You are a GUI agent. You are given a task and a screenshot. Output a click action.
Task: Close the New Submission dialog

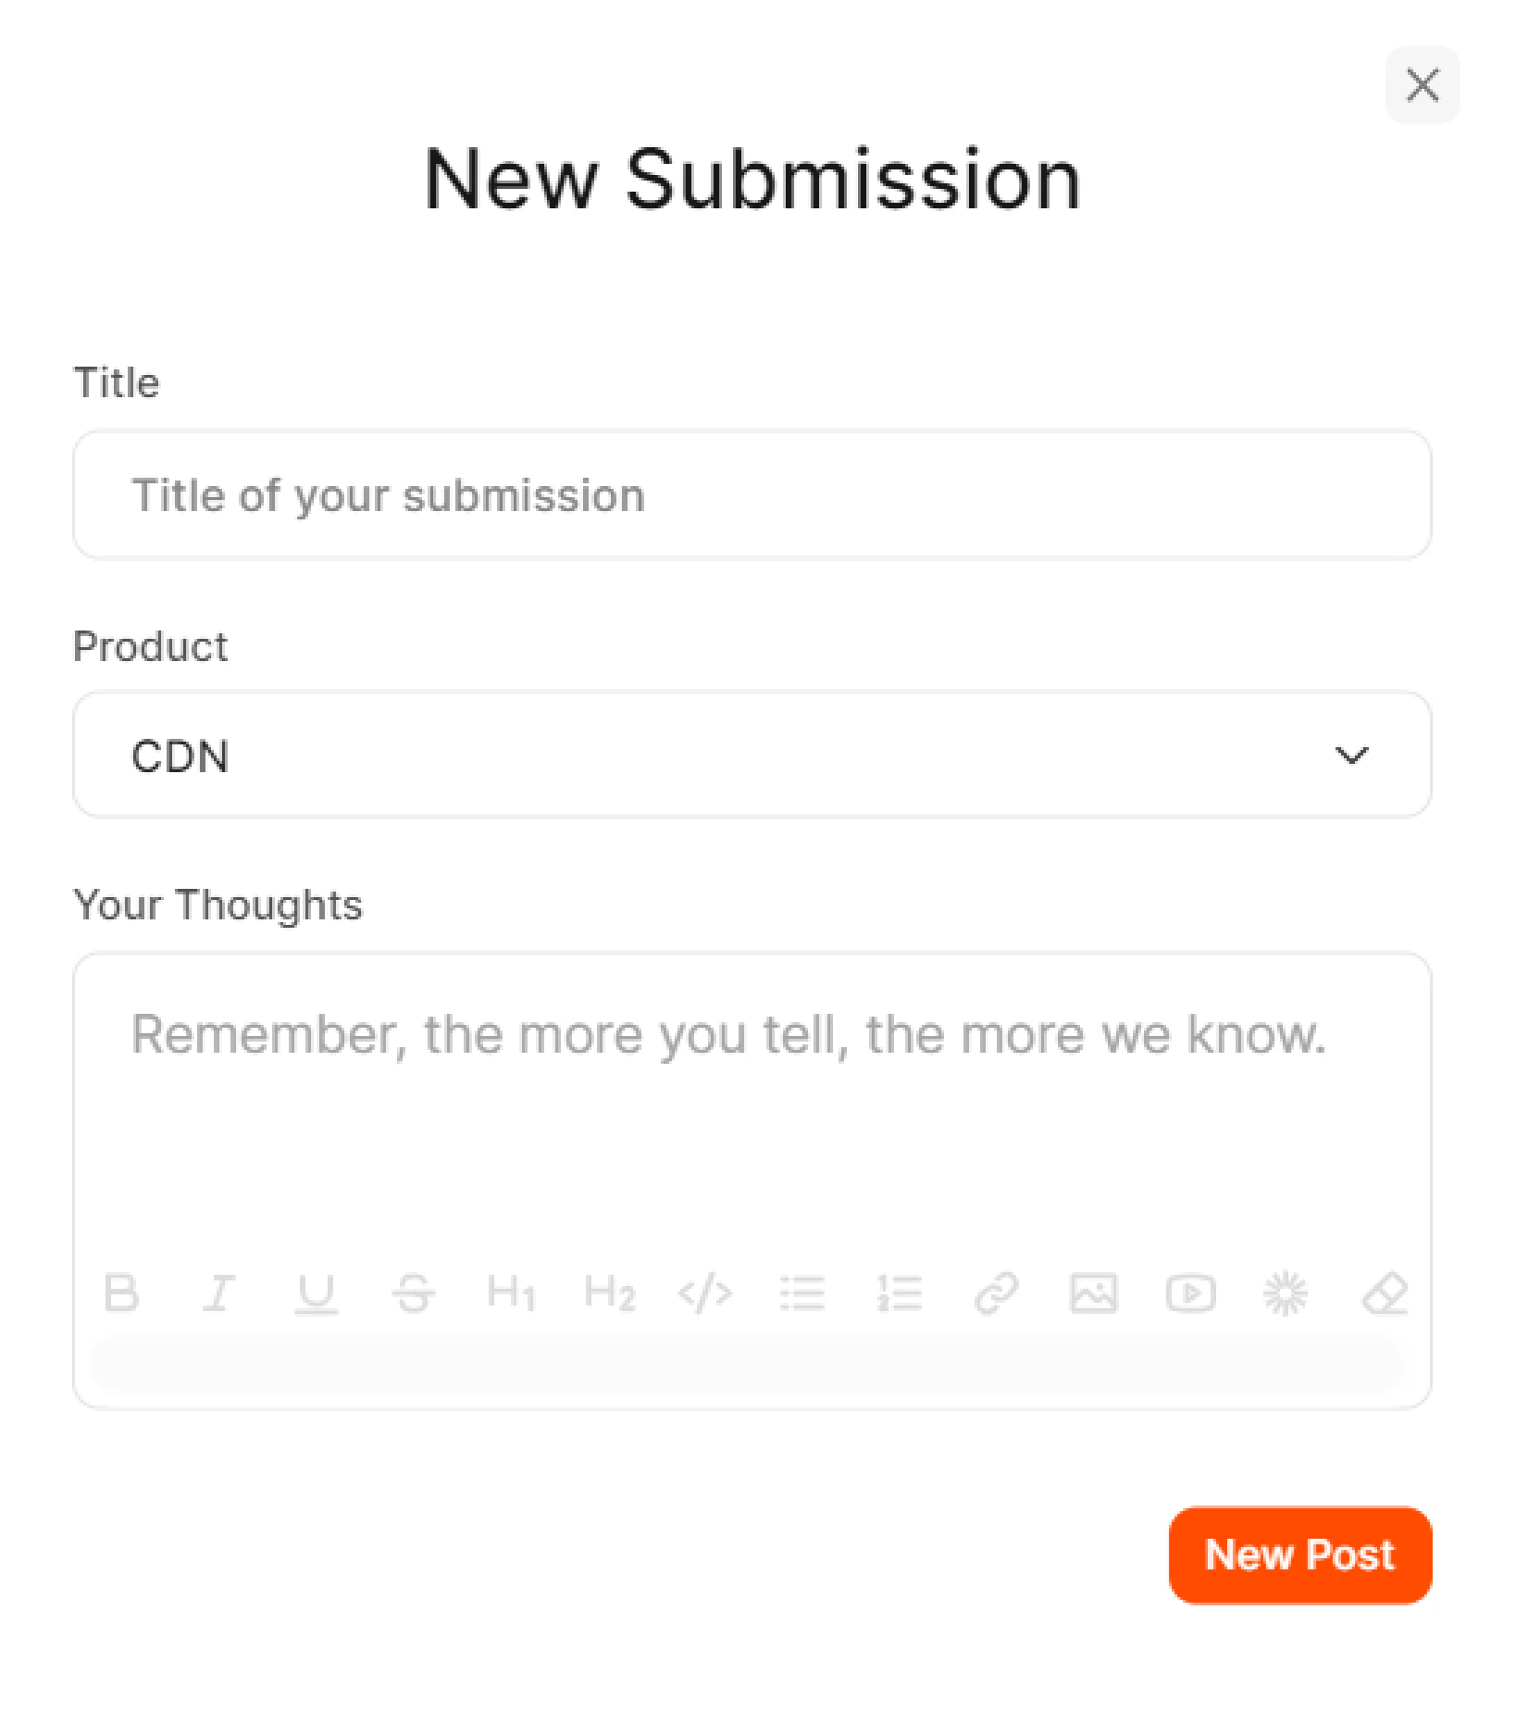[x=1422, y=85]
